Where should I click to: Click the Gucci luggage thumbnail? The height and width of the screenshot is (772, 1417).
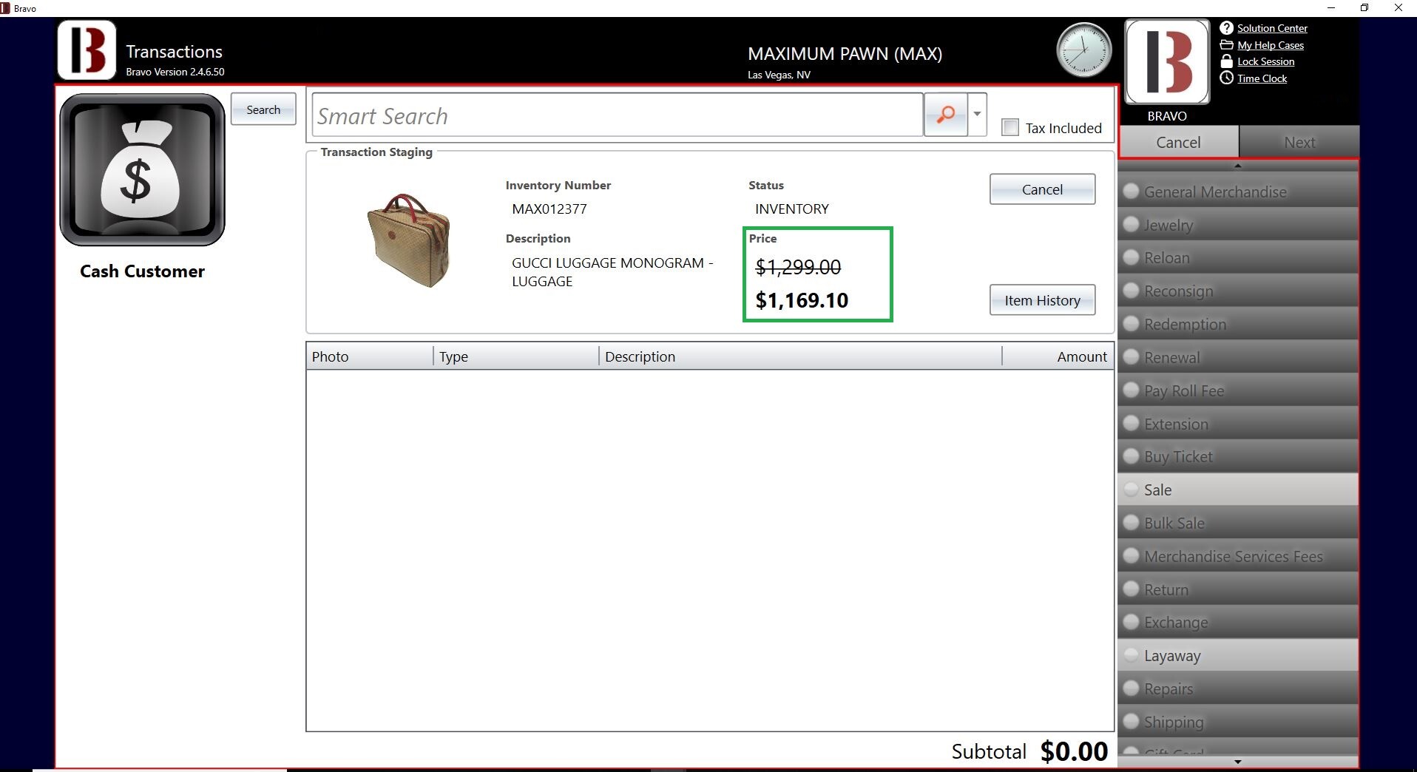408,240
